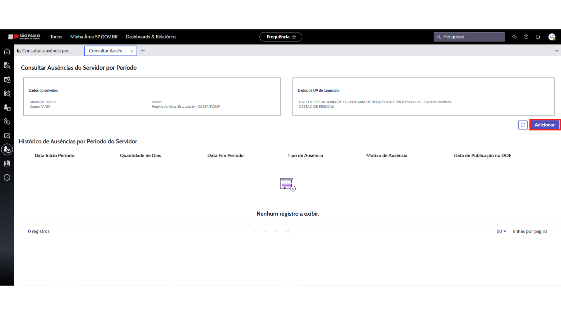This screenshot has height=315, width=561.
Task: Click the person with tag sidebar icon
Action: pos(7,122)
